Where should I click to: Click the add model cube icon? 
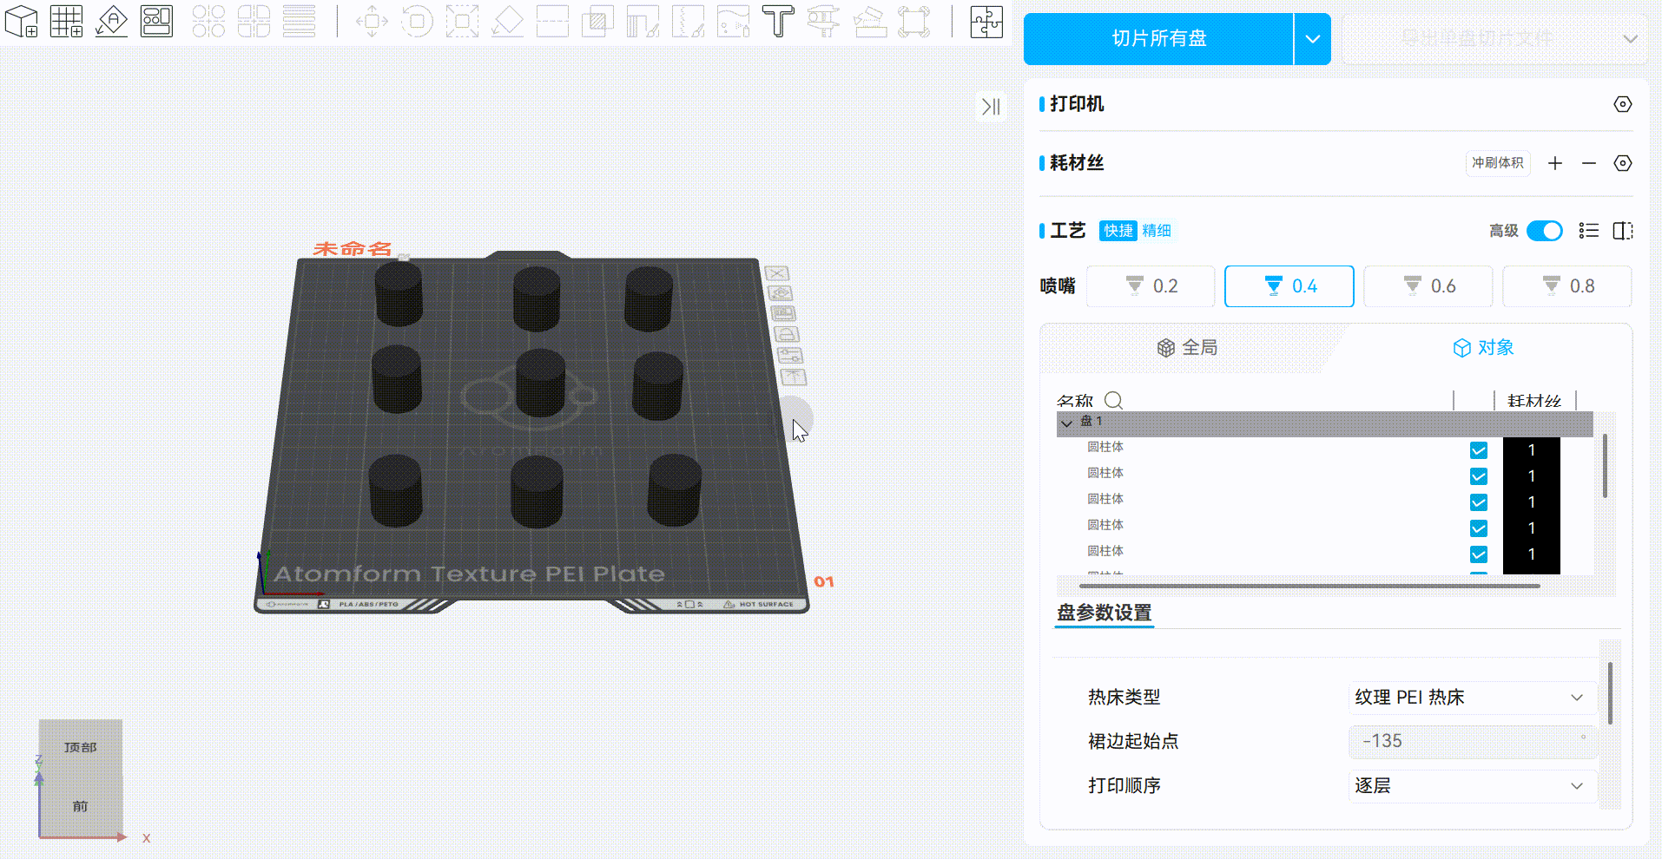coord(22,21)
